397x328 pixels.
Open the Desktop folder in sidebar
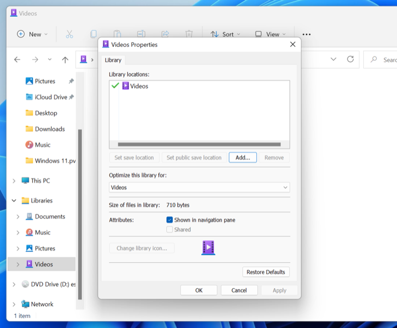[x=41, y=113]
